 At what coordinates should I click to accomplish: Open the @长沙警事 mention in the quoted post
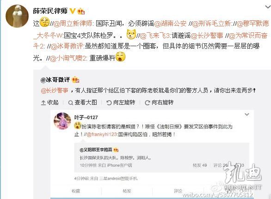tap(55, 90)
